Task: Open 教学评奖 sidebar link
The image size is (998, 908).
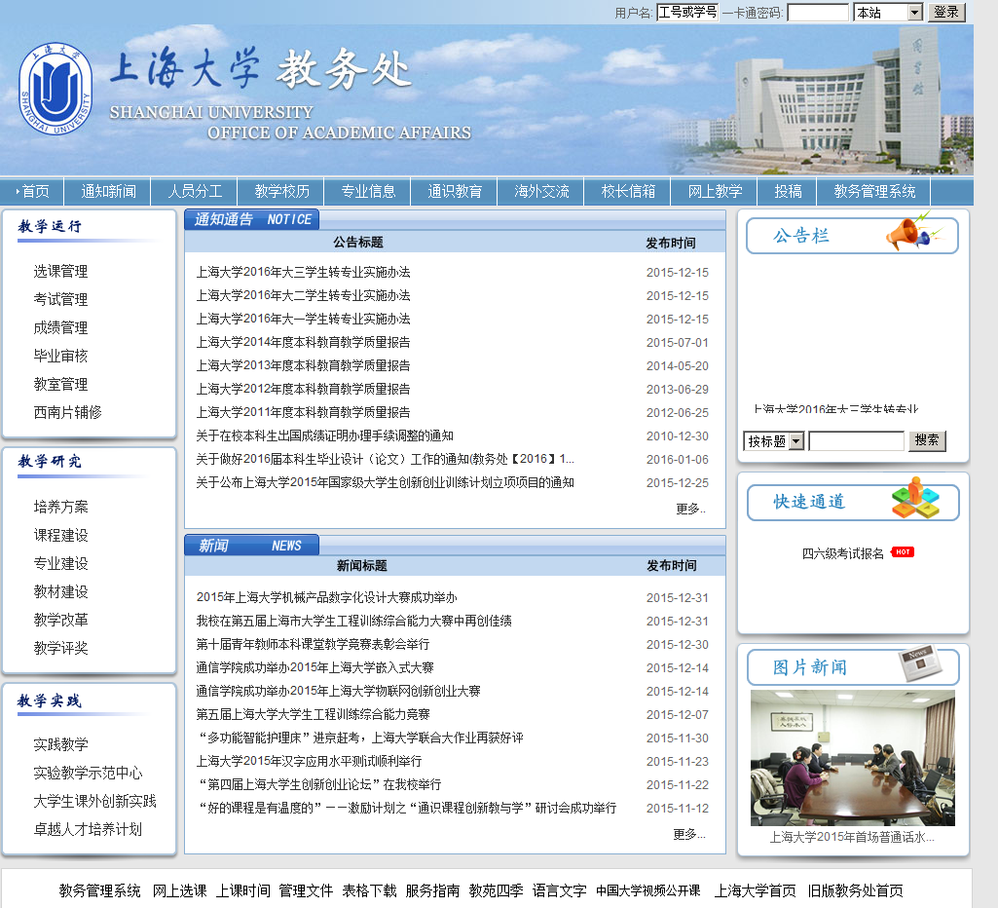Action: point(60,648)
